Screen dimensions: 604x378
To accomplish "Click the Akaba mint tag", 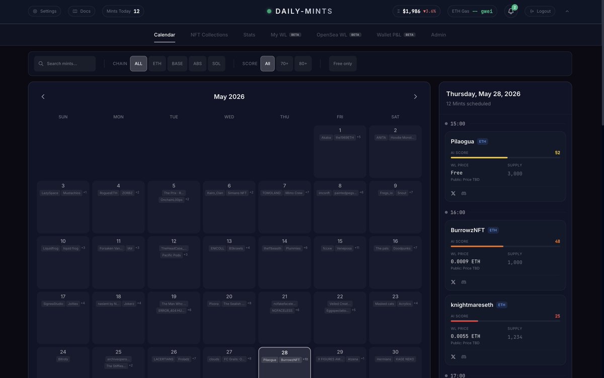I will point(326,137).
